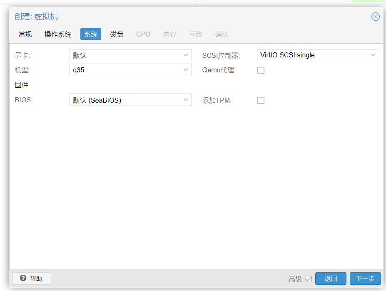Screen dimensions: 386x291
Task: Click the 固件 section heading
Action: coord(22,85)
